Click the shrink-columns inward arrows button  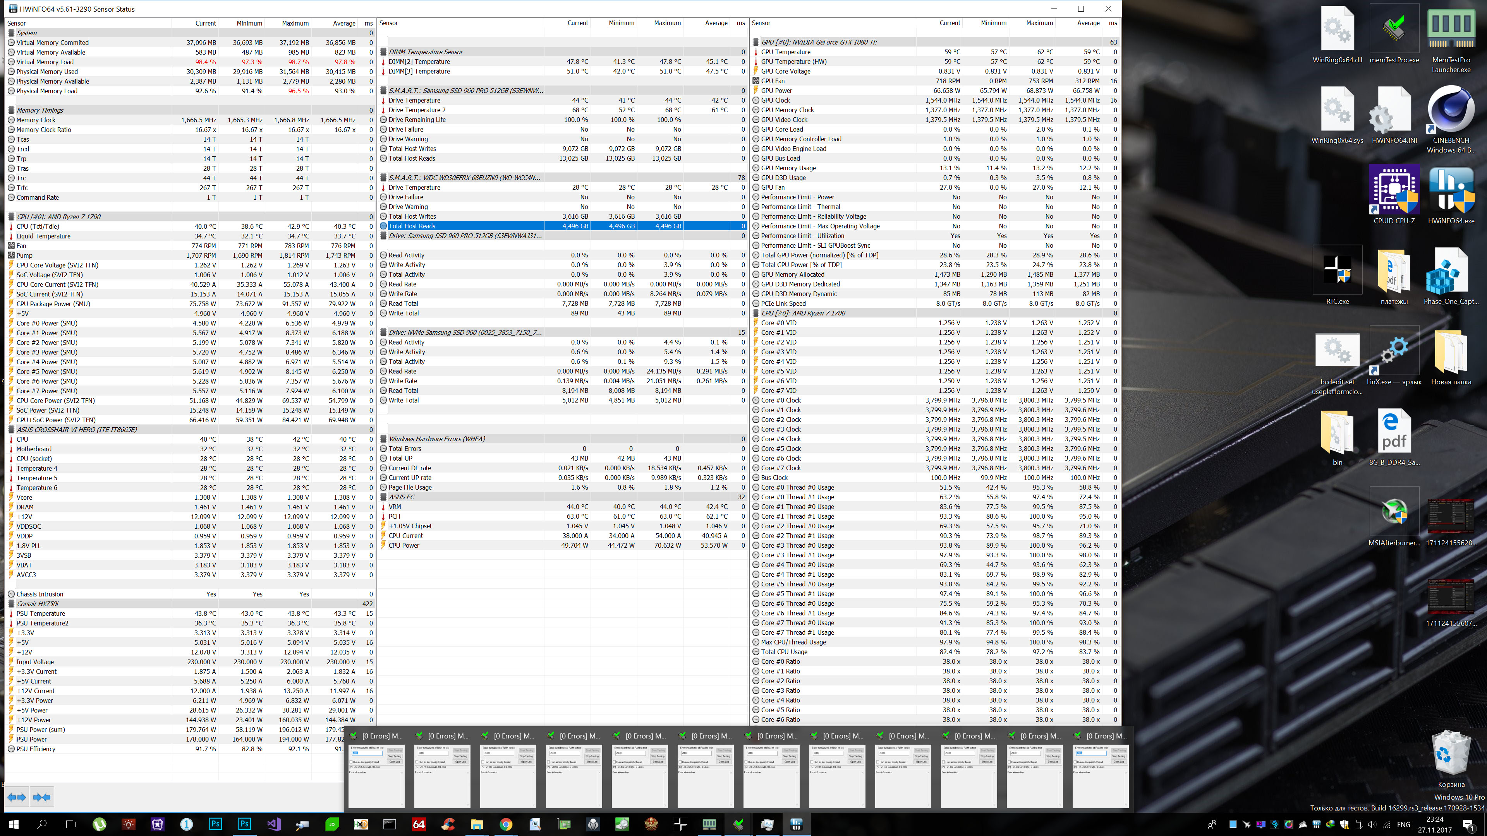point(42,797)
